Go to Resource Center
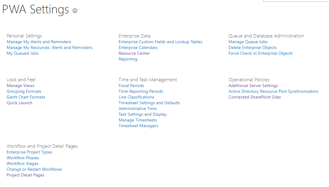 134,53
